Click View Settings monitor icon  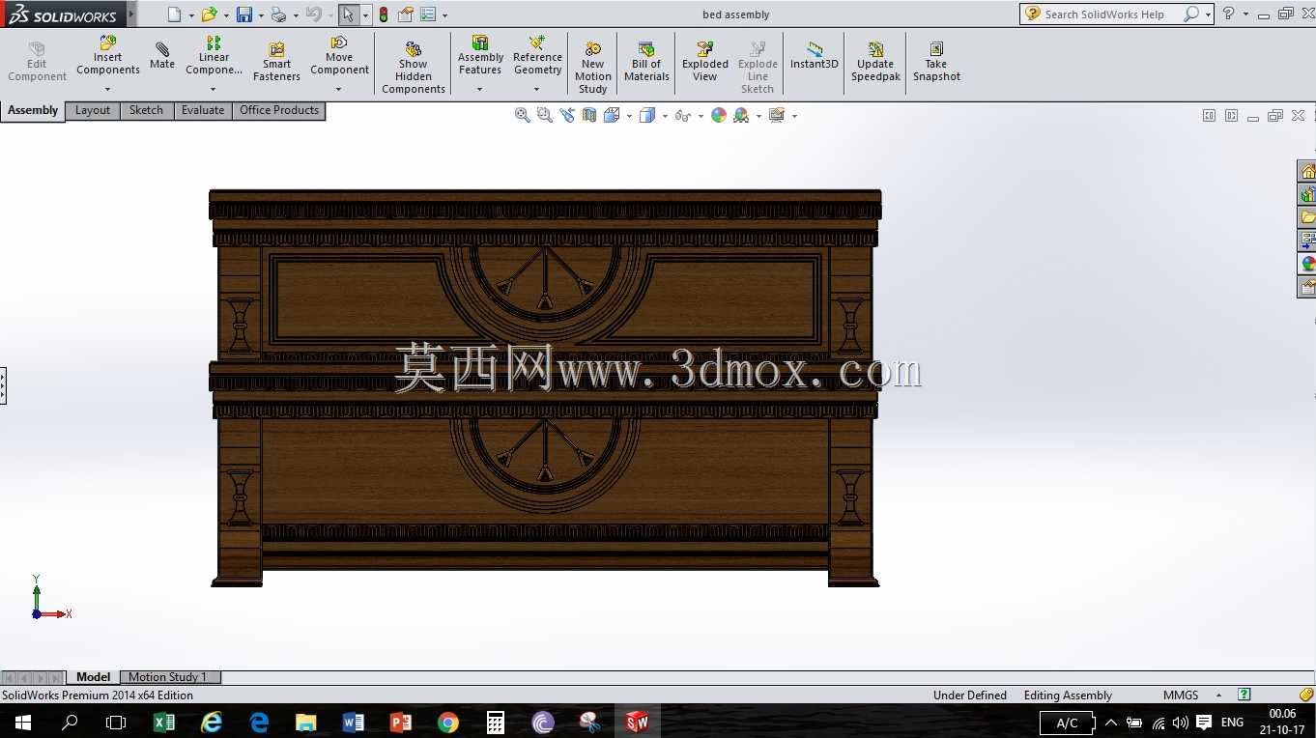click(777, 115)
